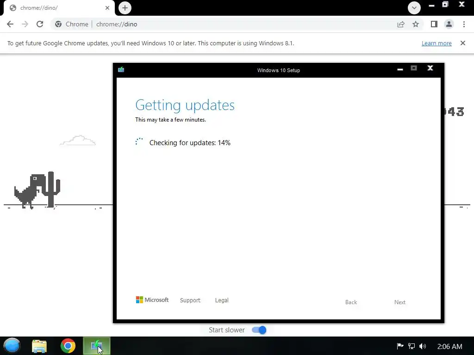Click the Chrome taskbar icon
This screenshot has height=355, width=474.
point(68,346)
